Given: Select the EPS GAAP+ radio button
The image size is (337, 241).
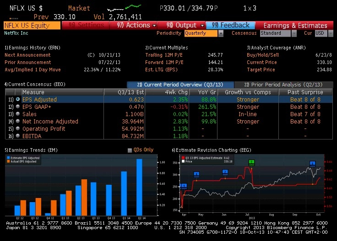Looking at the screenshot, I should [x=18, y=107].
